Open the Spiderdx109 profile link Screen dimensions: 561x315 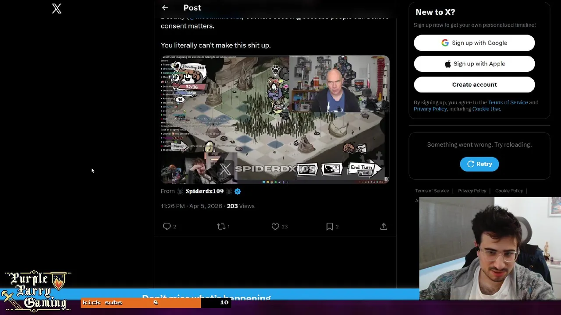(x=204, y=191)
